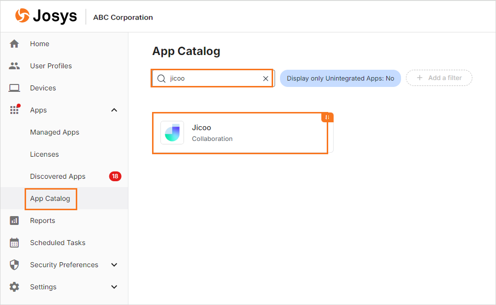Image resolution: width=496 pixels, height=305 pixels.
Task: Toggle Display only Unintegrated Apps filter
Action: (x=341, y=78)
